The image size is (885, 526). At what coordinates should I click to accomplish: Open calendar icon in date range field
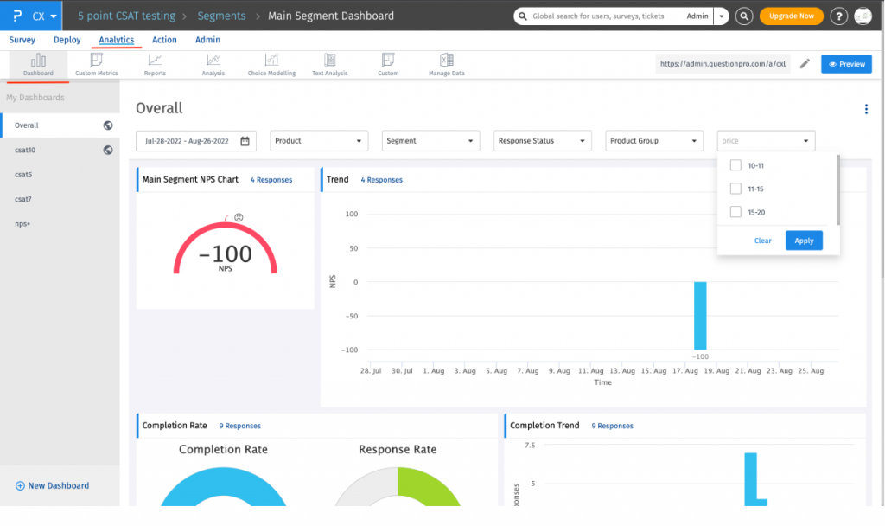point(245,141)
